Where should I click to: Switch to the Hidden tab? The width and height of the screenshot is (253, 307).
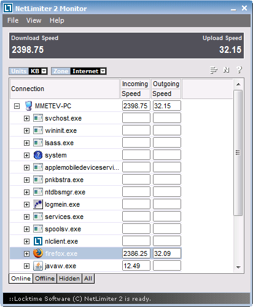point(69,279)
